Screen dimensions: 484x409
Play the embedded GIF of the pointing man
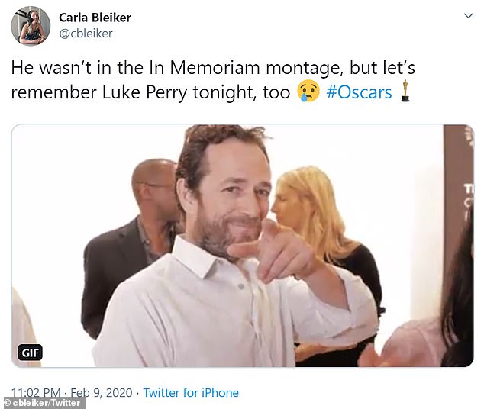[242, 246]
